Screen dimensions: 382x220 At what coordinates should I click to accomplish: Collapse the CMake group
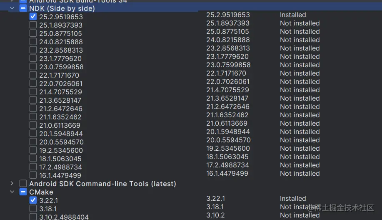pos(12,192)
